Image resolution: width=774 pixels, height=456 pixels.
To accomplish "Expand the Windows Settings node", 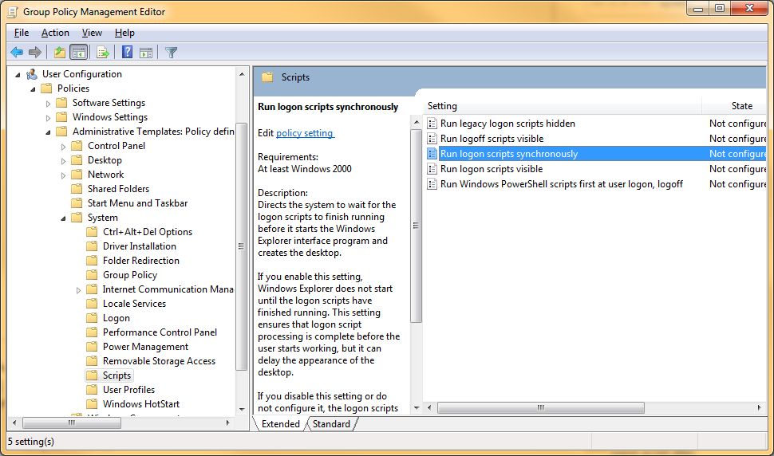I will [x=48, y=118].
